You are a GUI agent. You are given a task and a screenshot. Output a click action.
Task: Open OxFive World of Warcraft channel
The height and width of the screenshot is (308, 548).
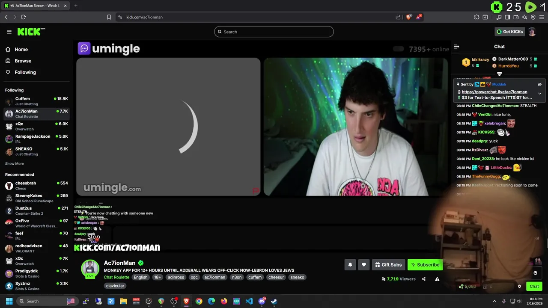click(36, 223)
